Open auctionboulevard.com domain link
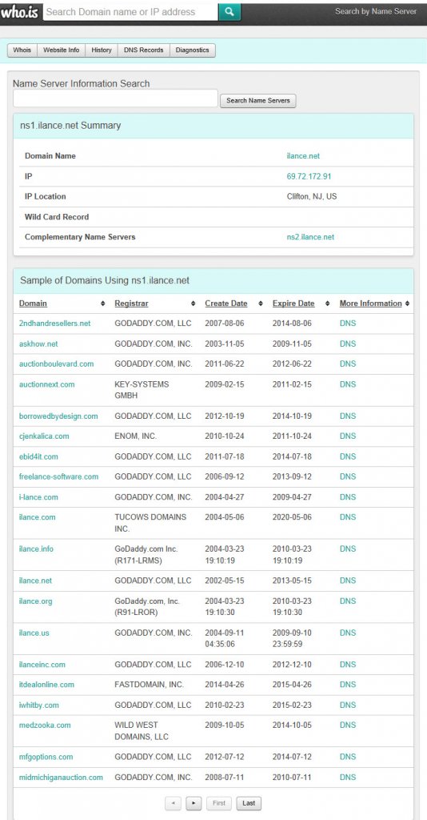Image resolution: width=427 pixels, height=820 pixels. [57, 364]
